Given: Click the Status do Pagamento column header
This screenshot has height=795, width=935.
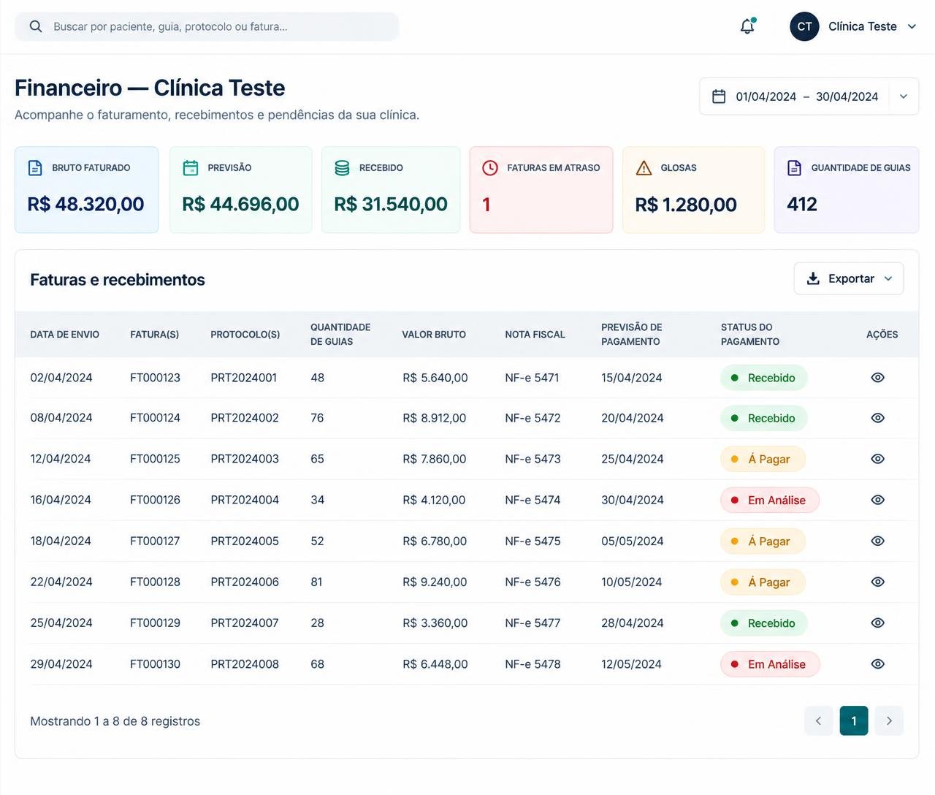Looking at the screenshot, I should [750, 335].
